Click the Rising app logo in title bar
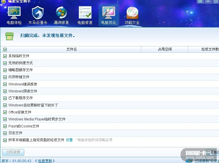This screenshot has height=163, width=219. (4, 2)
